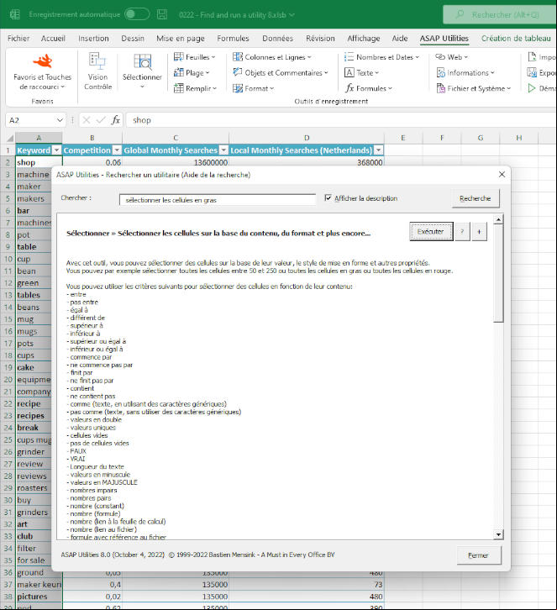Open the Aide tab
This screenshot has height=610, width=557.
pos(400,39)
